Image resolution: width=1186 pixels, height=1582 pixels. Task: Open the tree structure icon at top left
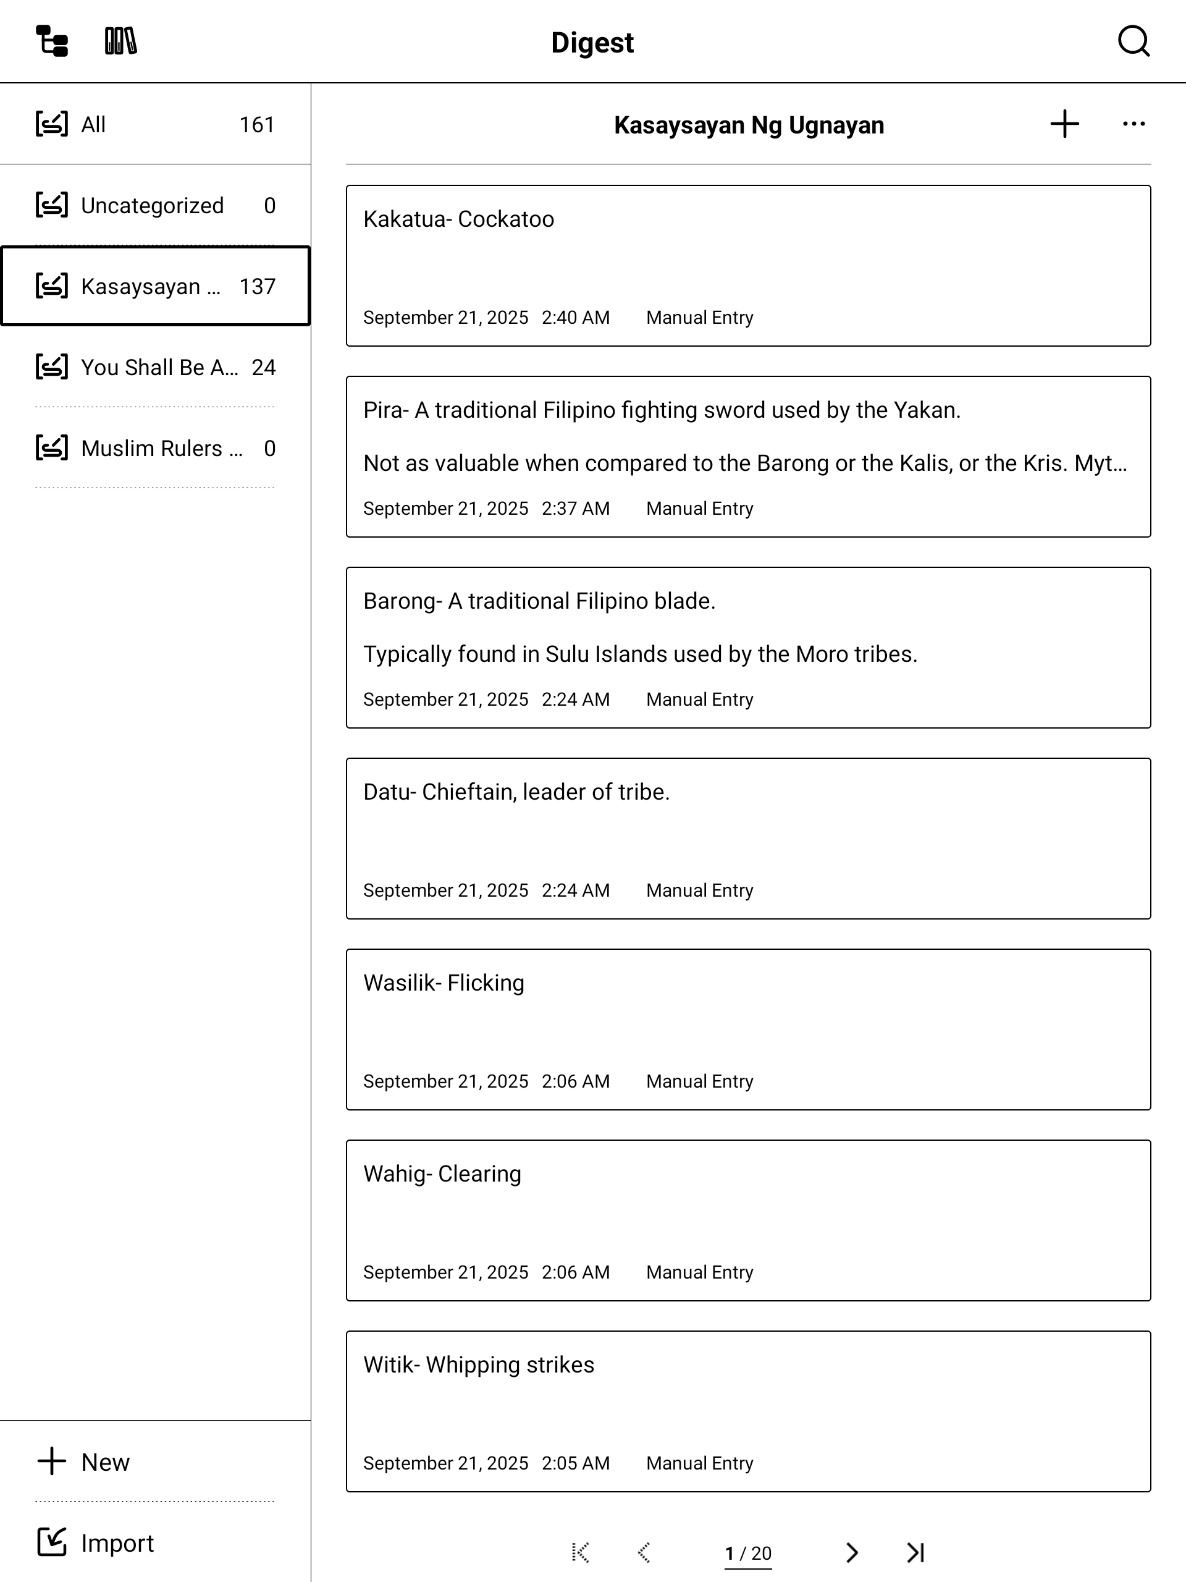pyautogui.click(x=51, y=41)
